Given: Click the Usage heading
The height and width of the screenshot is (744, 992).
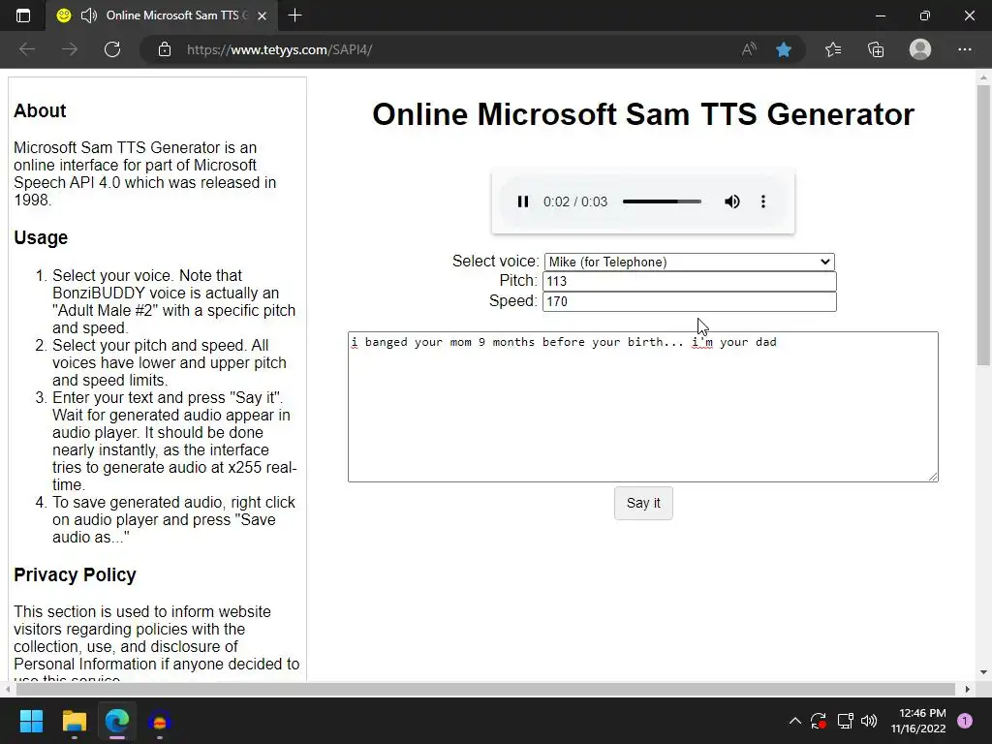Looking at the screenshot, I should [41, 238].
